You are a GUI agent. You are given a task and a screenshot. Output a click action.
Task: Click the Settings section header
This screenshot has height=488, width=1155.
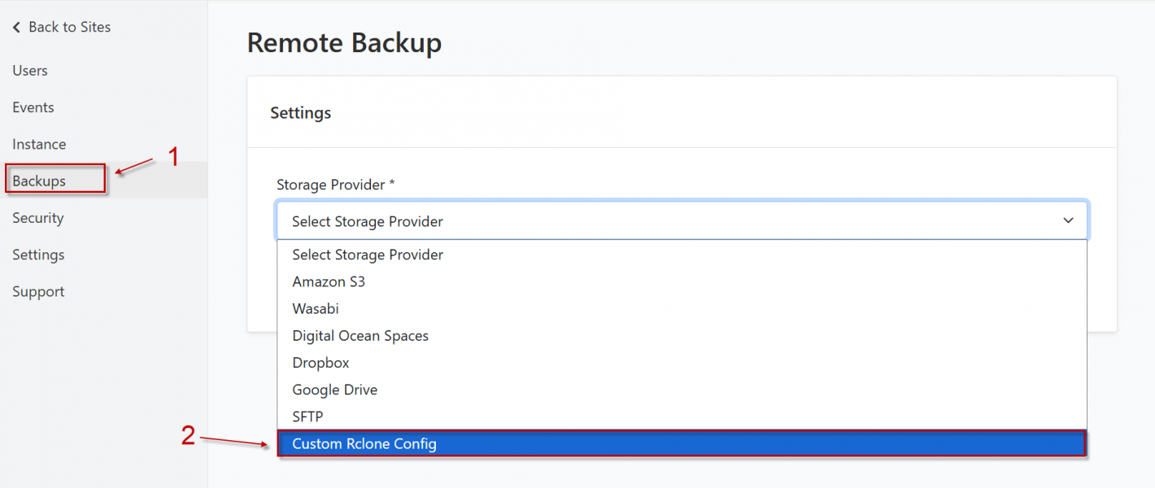tap(301, 112)
